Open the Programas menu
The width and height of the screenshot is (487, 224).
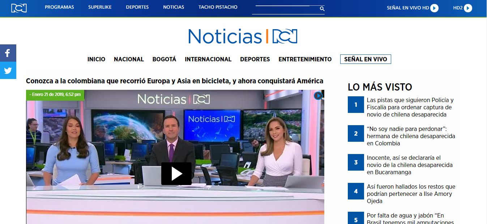tap(59, 7)
